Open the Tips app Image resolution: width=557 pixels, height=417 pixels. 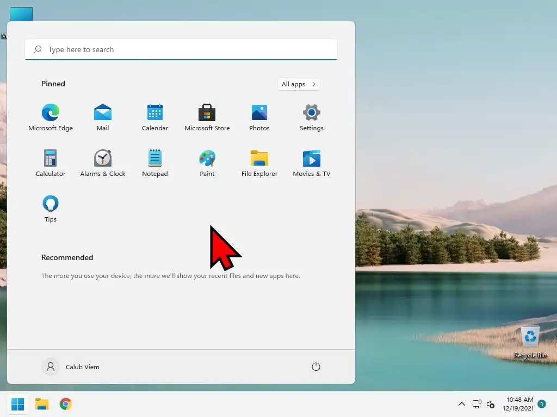[51, 209]
